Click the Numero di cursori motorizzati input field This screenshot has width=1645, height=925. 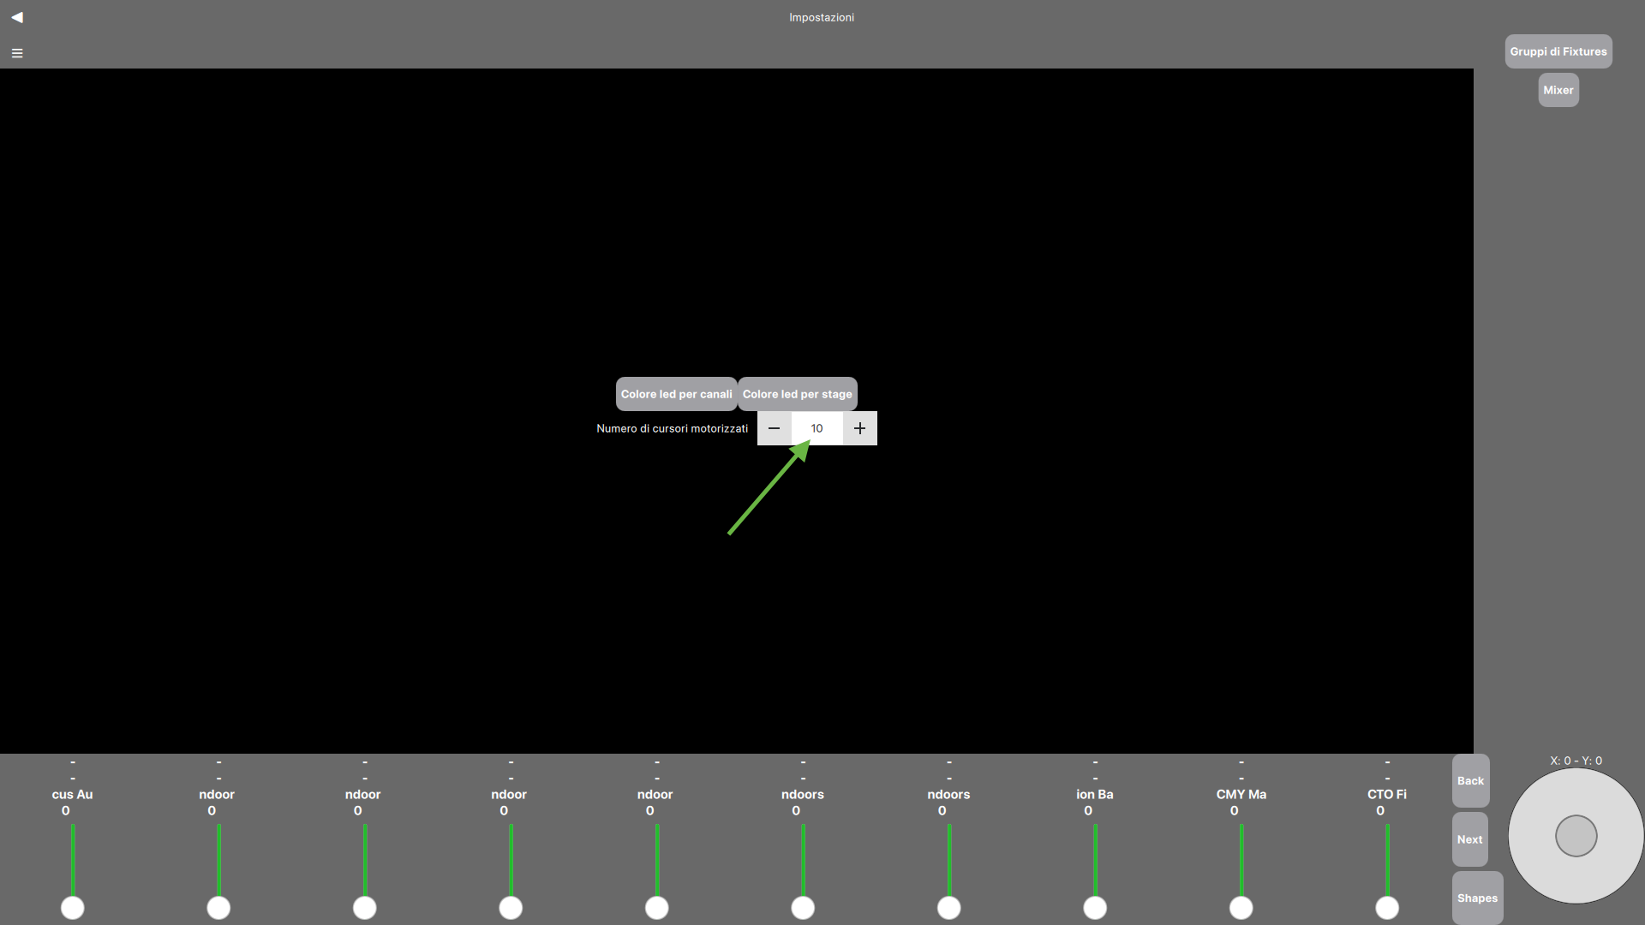pos(816,427)
